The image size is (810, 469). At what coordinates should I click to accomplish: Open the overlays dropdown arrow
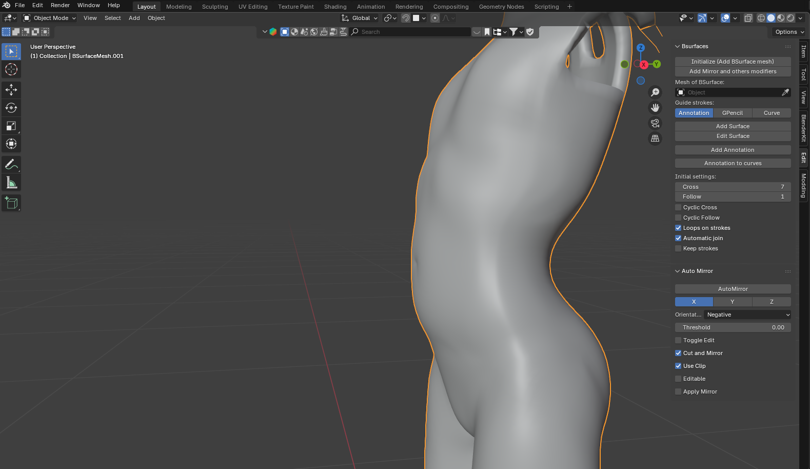tap(735, 18)
